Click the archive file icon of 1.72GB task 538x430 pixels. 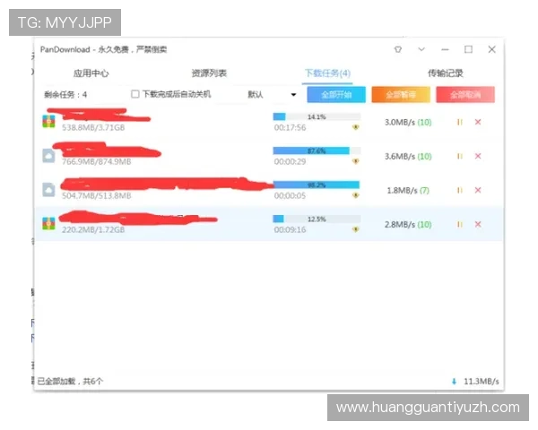[x=48, y=224]
